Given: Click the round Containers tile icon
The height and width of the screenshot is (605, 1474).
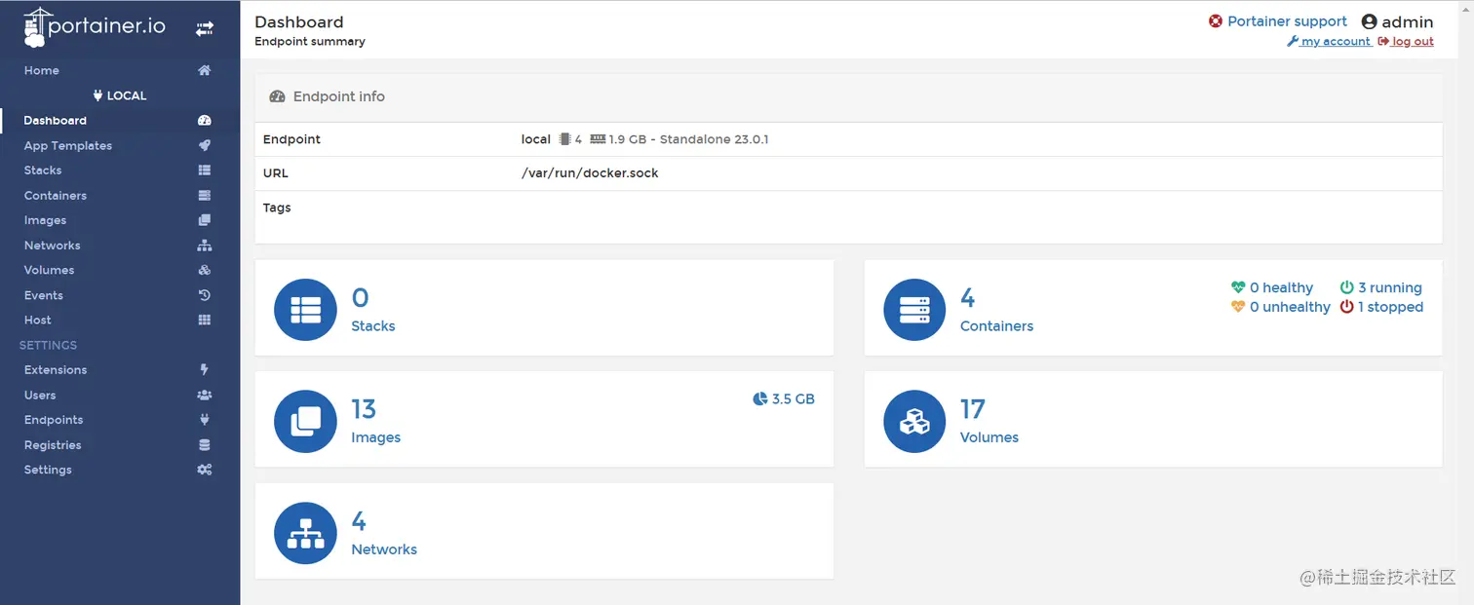Looking at the screenshot, I should (x=914, y=310).
